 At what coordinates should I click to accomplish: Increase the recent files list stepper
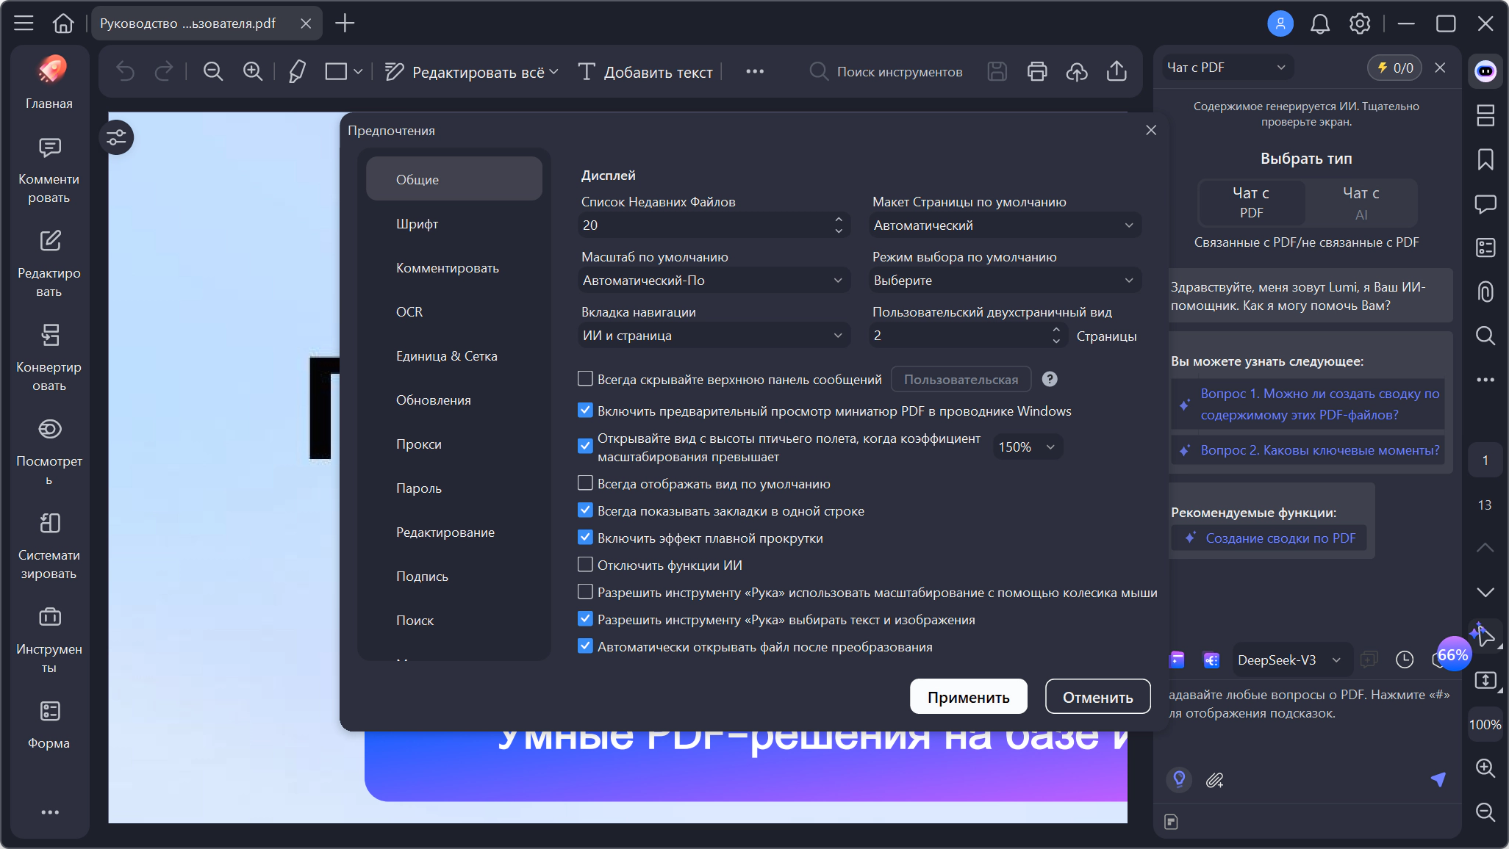point(839,219)
